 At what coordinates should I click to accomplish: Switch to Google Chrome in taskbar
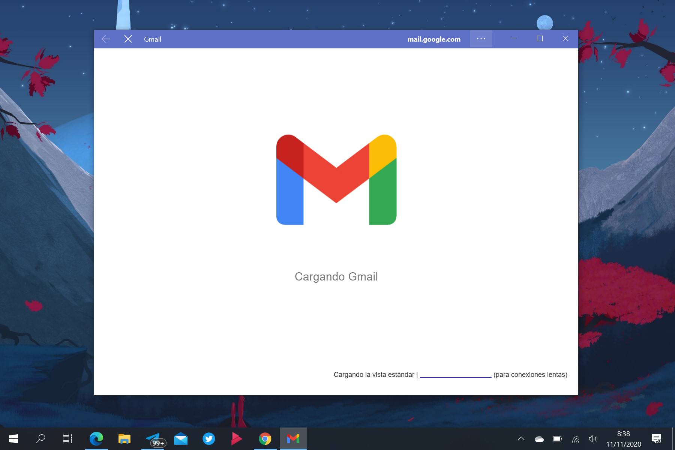coord(265,438)
